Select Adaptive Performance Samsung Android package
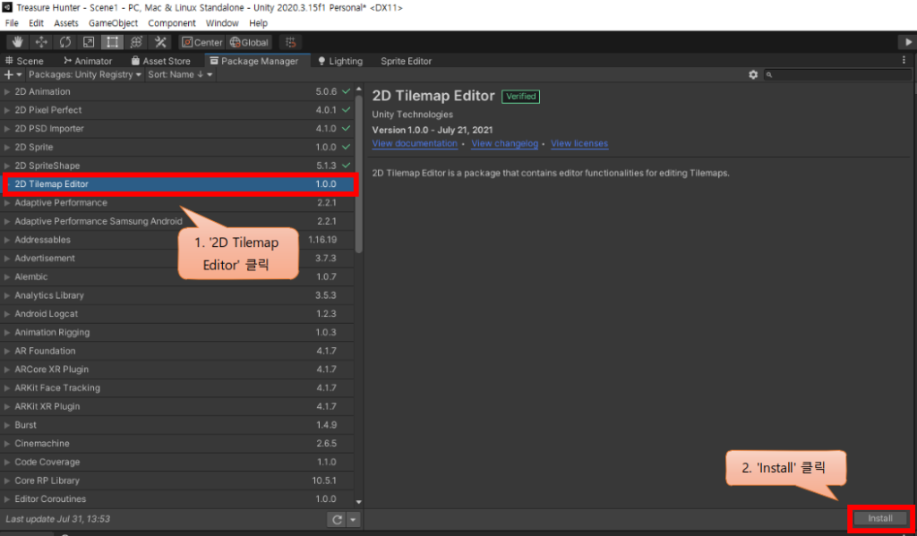The height and width of the screenshot is (536, 917). (178, 222)
